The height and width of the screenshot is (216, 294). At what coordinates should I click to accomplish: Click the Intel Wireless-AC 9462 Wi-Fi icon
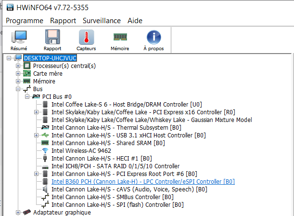(x=45, y=150)
